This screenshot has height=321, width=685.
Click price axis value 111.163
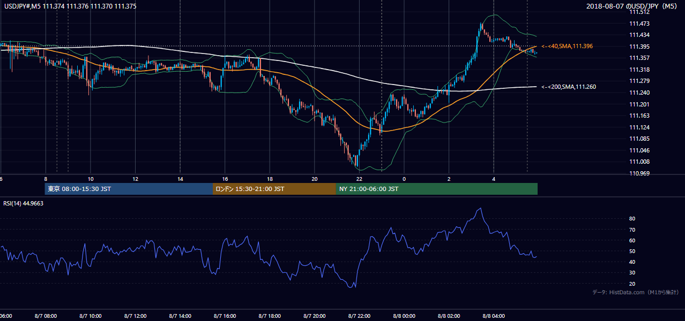(x=640, y=116)
